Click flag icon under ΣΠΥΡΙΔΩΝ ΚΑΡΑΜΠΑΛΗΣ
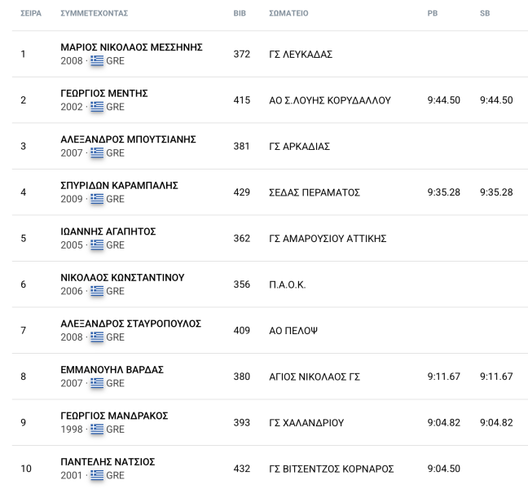Image resolution: width=528 pixels, height=489 pixels. (97, 199)
